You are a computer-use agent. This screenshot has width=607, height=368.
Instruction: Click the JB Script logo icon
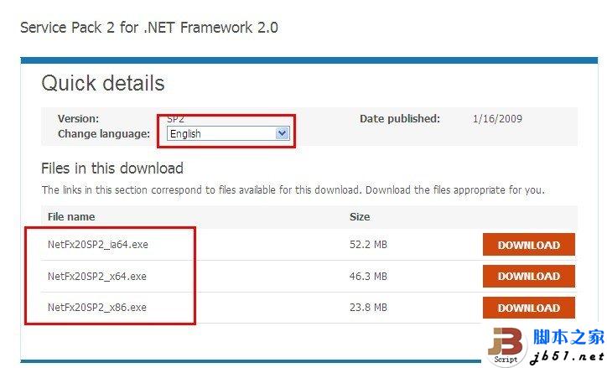(506, 345)
